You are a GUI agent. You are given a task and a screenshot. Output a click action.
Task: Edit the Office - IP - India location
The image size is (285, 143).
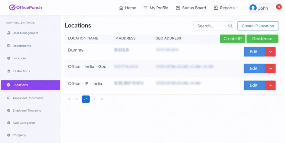point(254,85)
